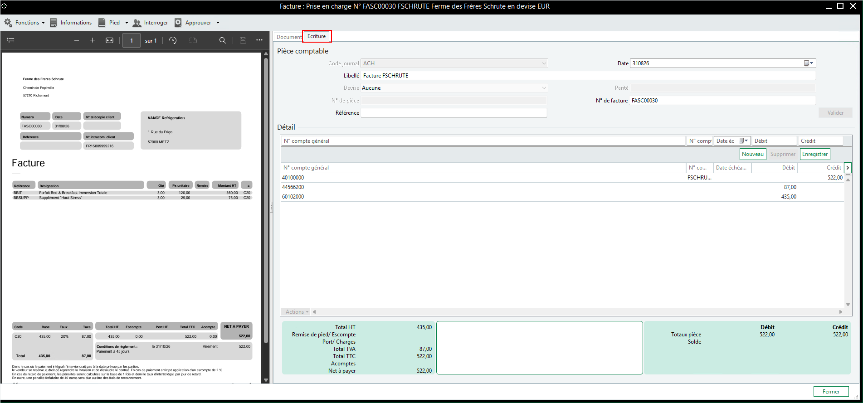Open search in the PDF viewer
863x403 pixels.
point(222,40)
